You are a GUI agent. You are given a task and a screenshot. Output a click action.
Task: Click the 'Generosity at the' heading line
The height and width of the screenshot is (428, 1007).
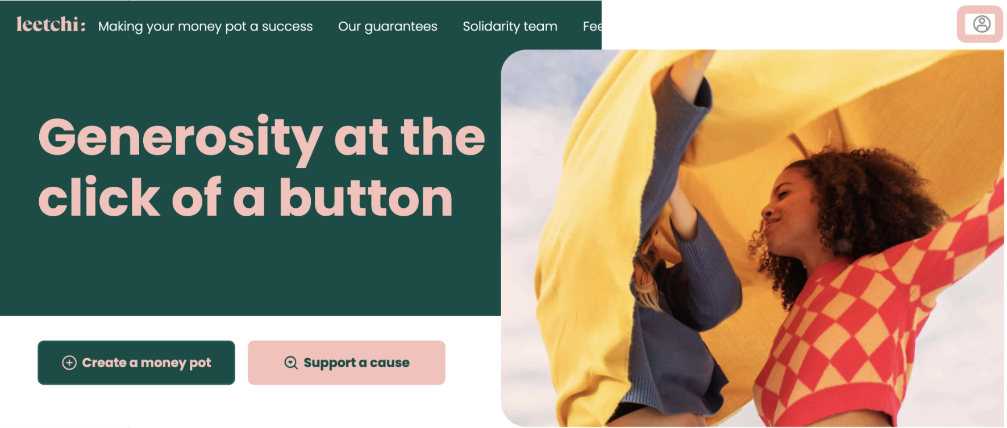262,138
